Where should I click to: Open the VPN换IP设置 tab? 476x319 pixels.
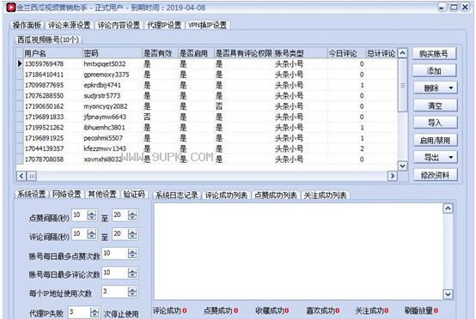(207, 25)
